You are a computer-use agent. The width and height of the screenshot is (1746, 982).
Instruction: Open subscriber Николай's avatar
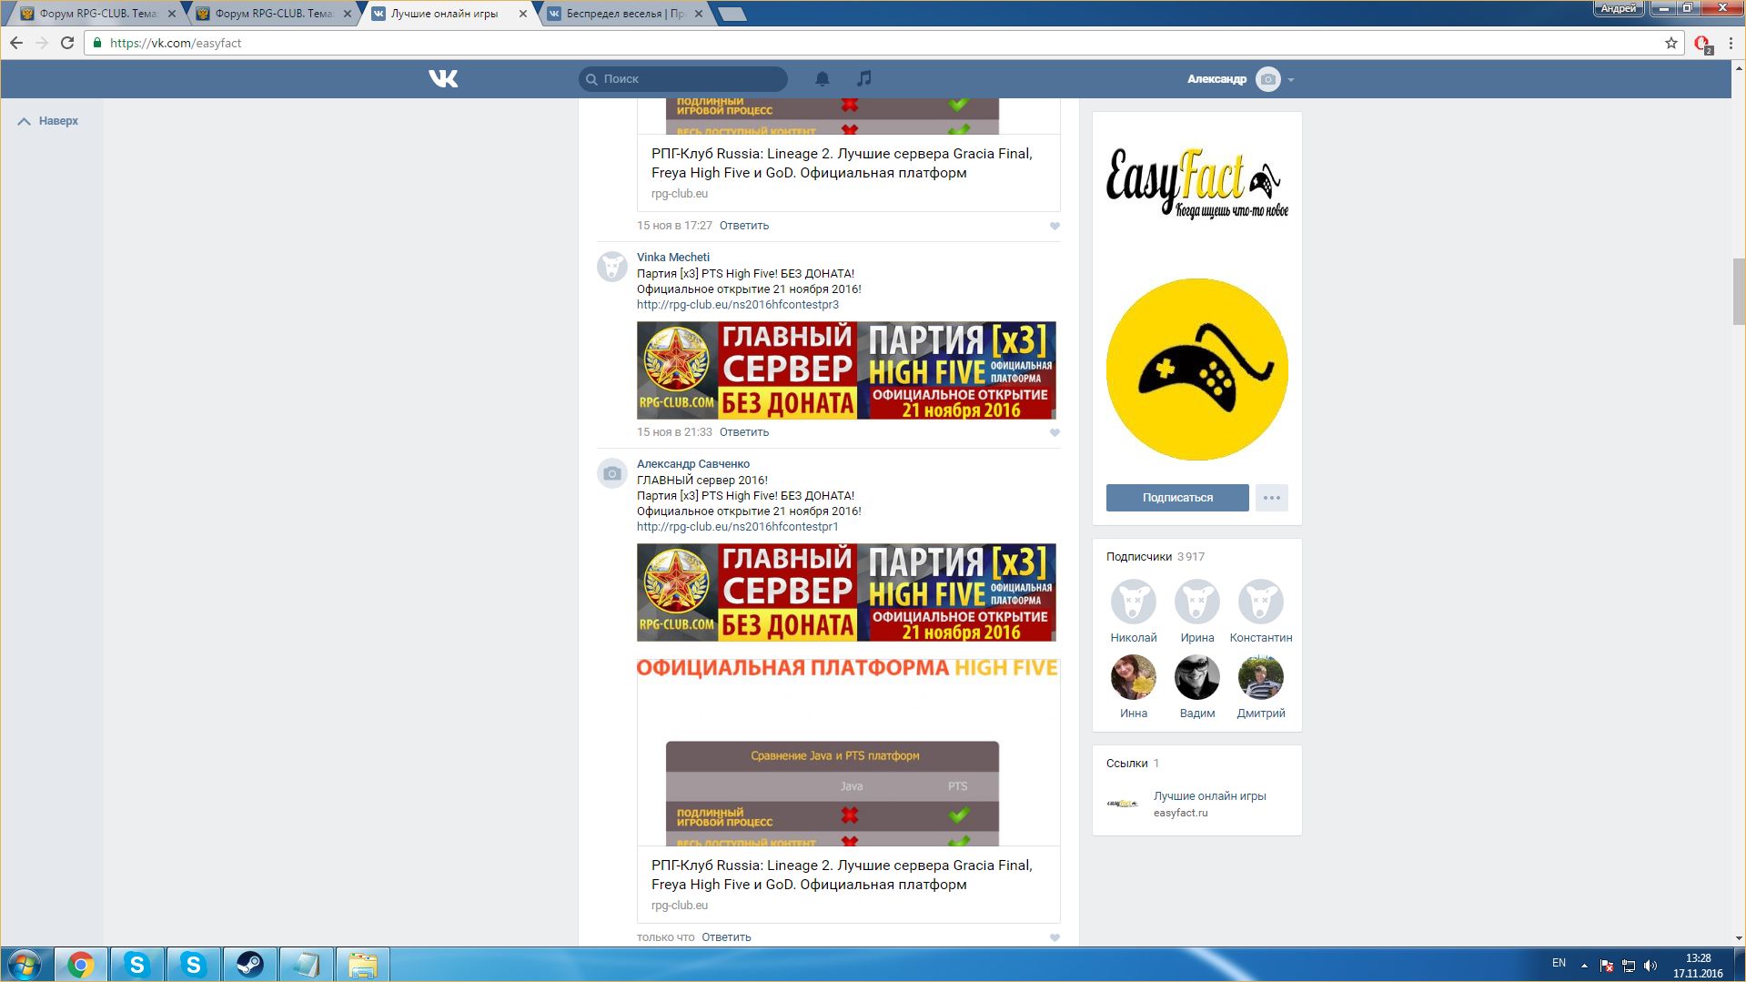point(1134,602)
